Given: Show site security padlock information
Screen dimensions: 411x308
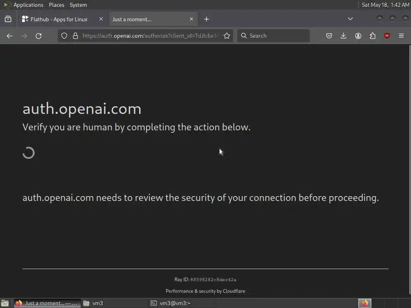Looking at the screenshot, I should point(75,36).
